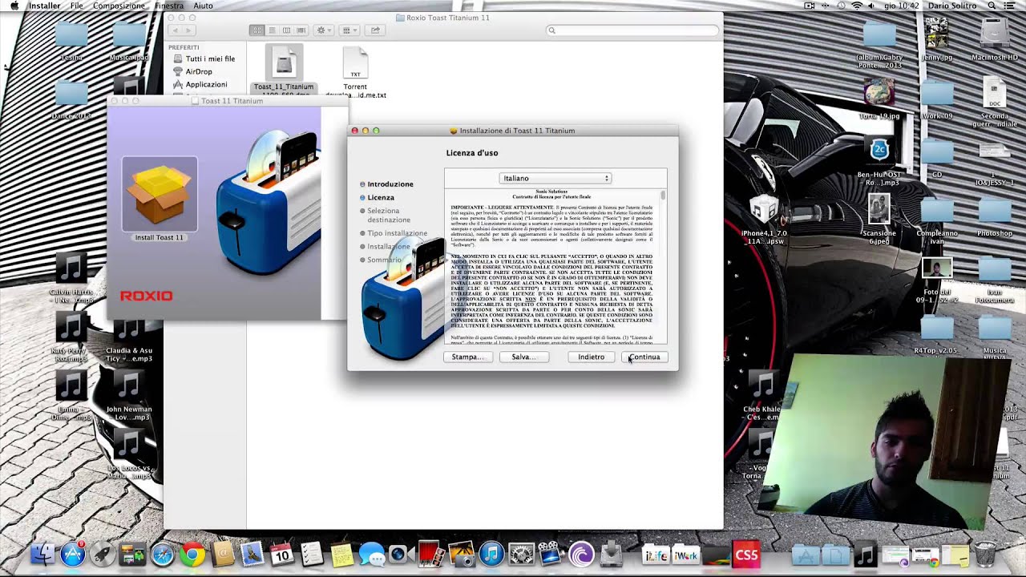The image size is (1026, 577).
Task: Switch Finder to column view
Action: coord(286,30)
